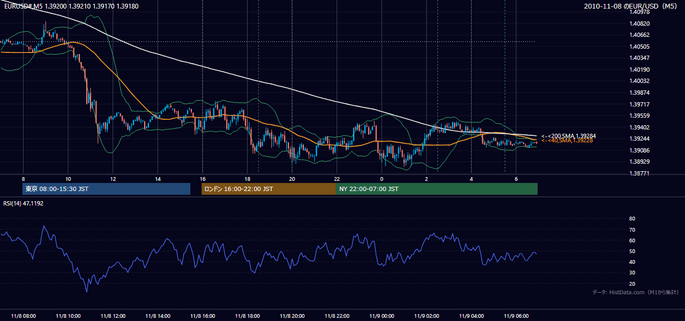Click the RSI(14) 47.1192 indicator label
This screenshot has width=685, height=321.
click(x=24, y=203)
